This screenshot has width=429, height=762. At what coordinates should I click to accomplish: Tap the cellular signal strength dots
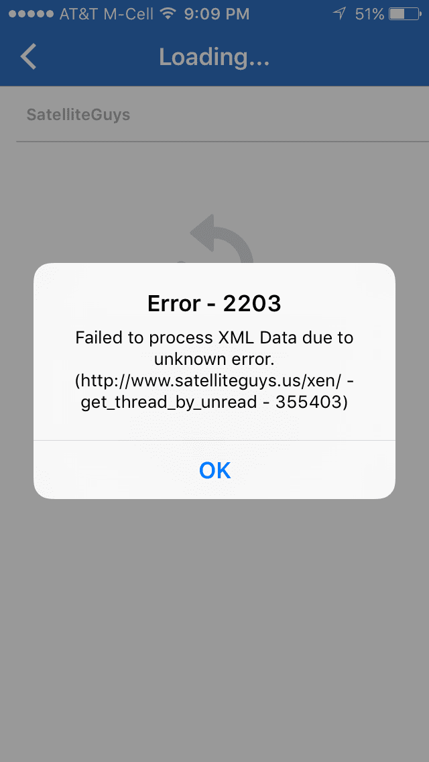click(x=31, y=14)
